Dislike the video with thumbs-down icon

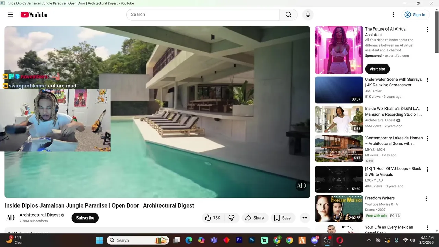tap(232, 218)
